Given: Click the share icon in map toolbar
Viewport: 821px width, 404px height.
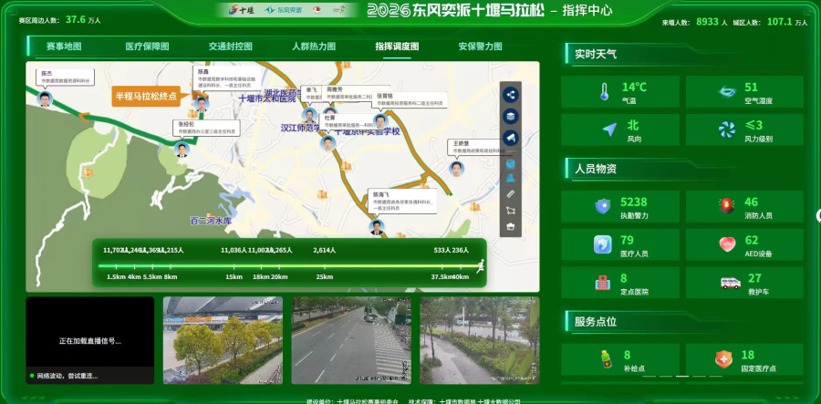Looking at the screenshot, I should pyautogui.click(x=511, y=94).
